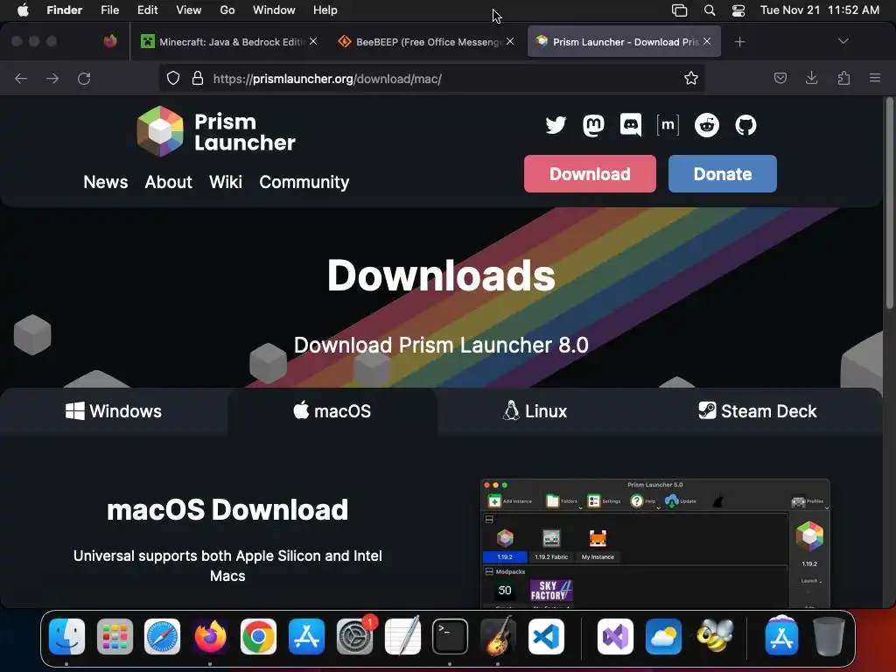Go back to the previous page

click(21, 78)
